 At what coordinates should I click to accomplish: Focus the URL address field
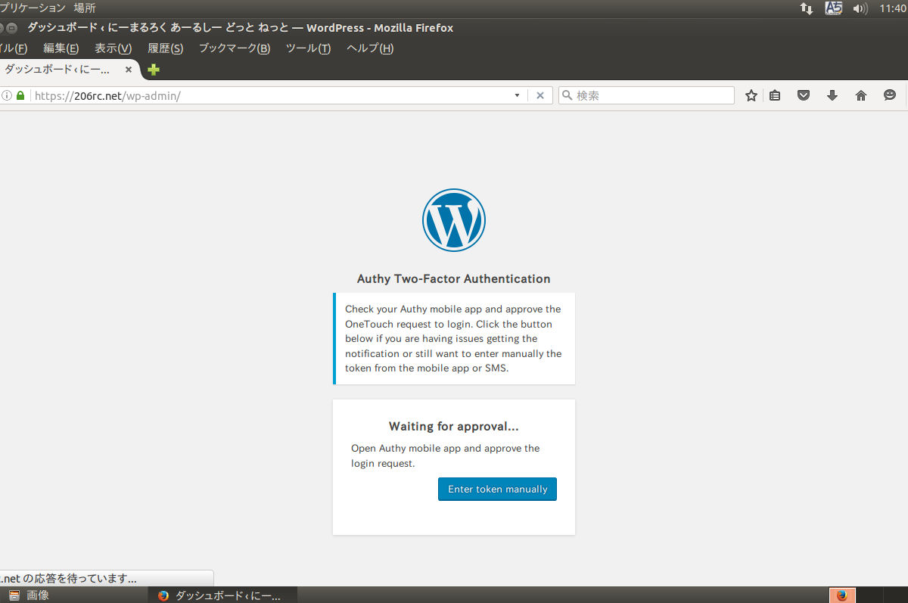pos(272,95)
